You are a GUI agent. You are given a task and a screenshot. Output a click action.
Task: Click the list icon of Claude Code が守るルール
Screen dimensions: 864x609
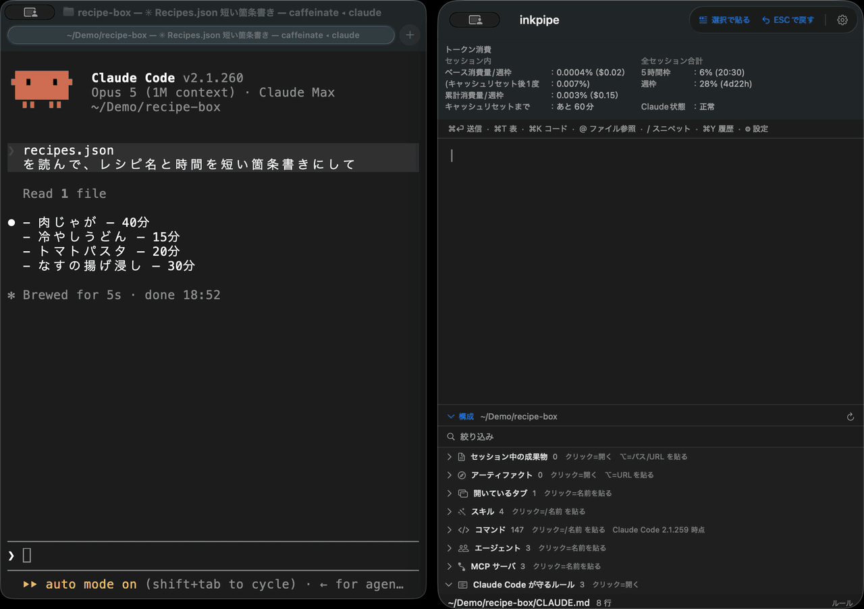pyautogui.click(x=463, y=585)
